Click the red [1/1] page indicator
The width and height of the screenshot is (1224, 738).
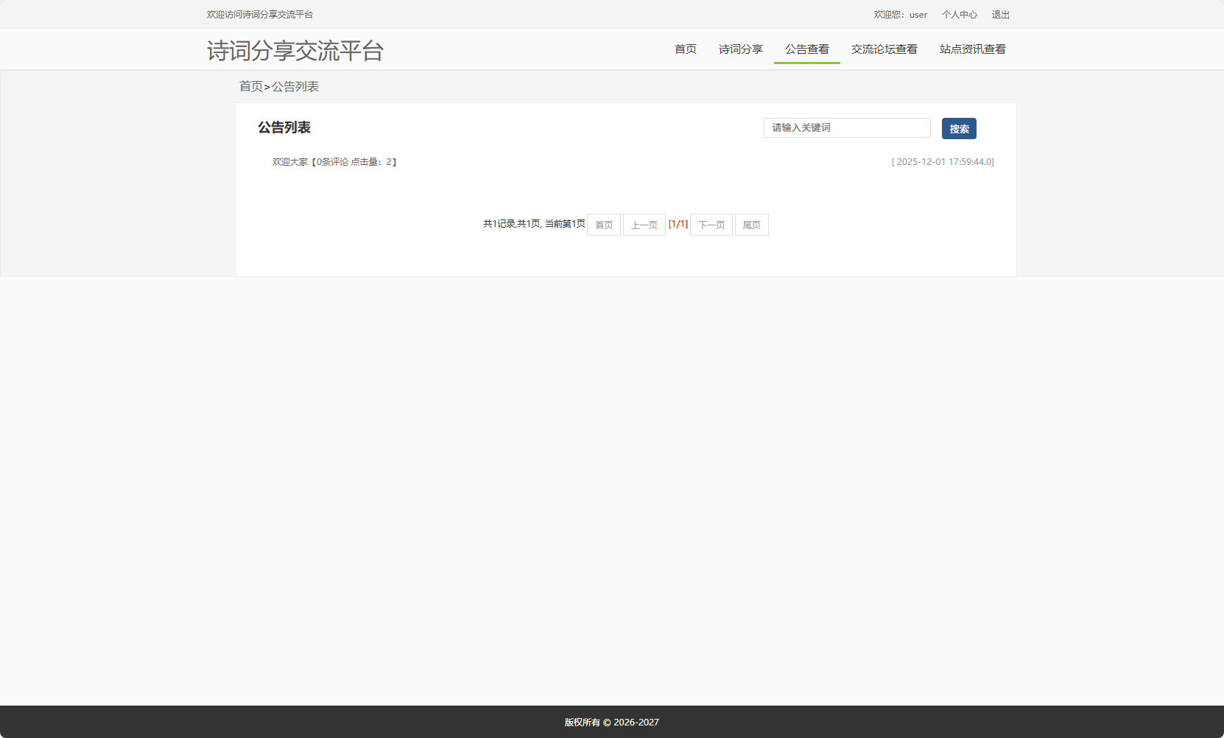click(678, 224)
